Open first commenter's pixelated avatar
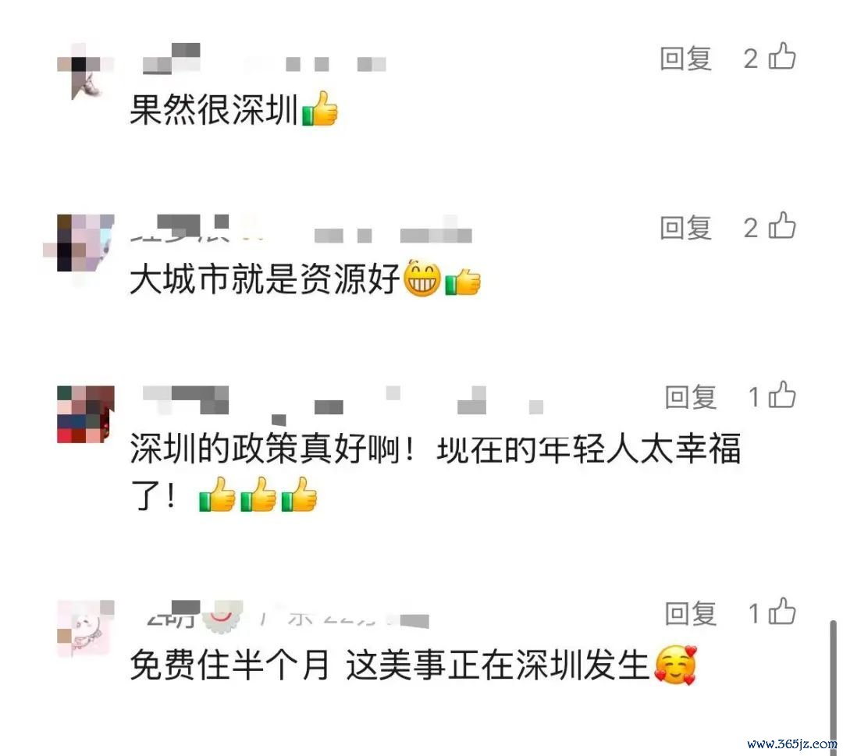This screenshot has height=756, width=843. tap(86, 72)
